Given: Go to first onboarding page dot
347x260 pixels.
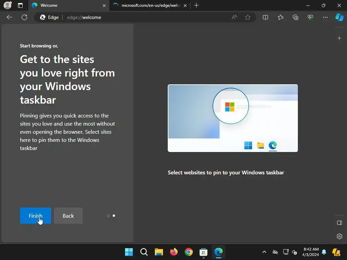Looking at the screenshot, I should (108, 216).
